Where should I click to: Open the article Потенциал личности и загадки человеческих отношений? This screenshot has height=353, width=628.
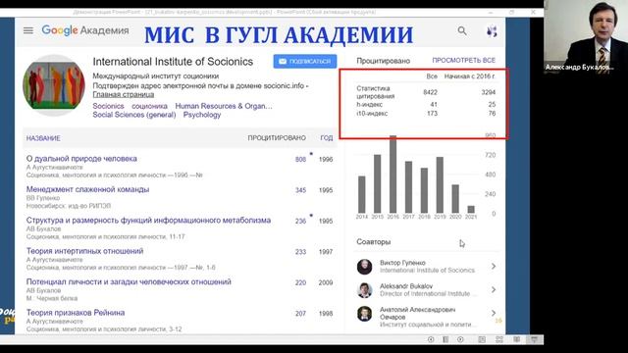[129, 281]
